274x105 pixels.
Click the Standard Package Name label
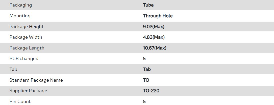click(x=36, y=80)
